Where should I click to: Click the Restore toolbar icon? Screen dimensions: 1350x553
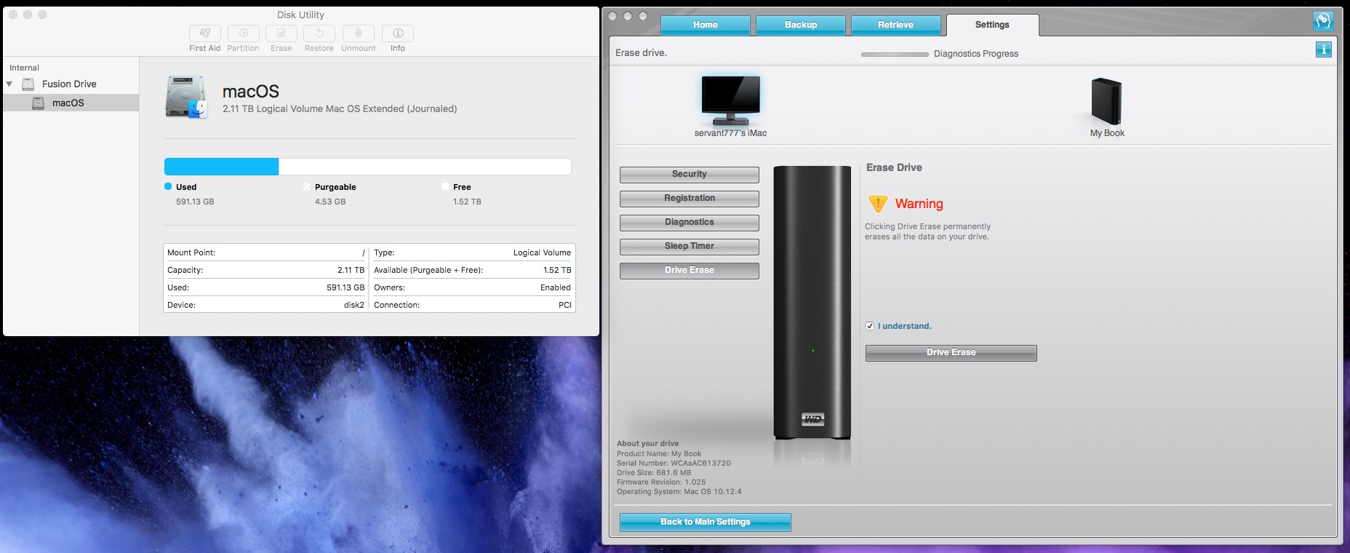(319, 33)
